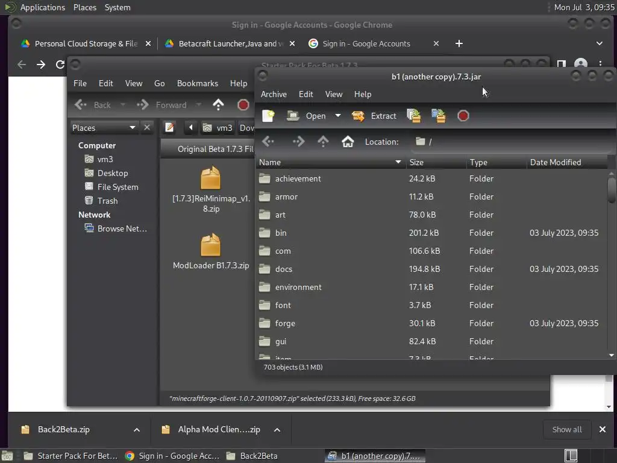Open Bookmarks menu in the file manager
617x463 pixels.
coord(198,83)
